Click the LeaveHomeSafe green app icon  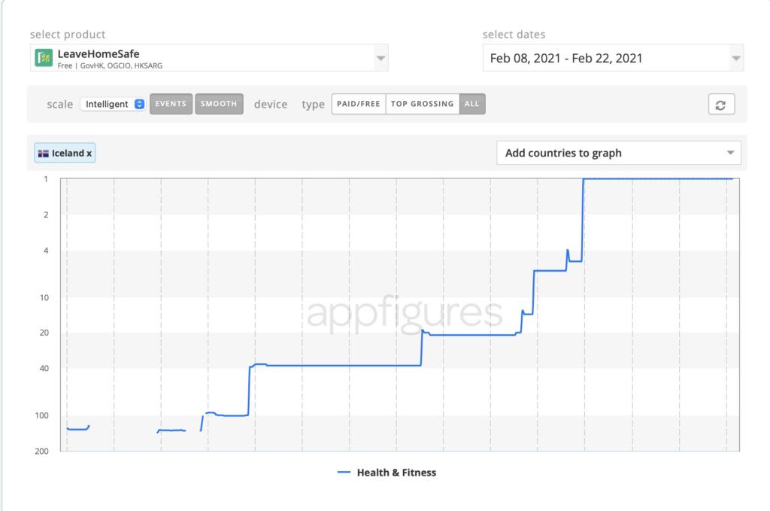(44, 58)
